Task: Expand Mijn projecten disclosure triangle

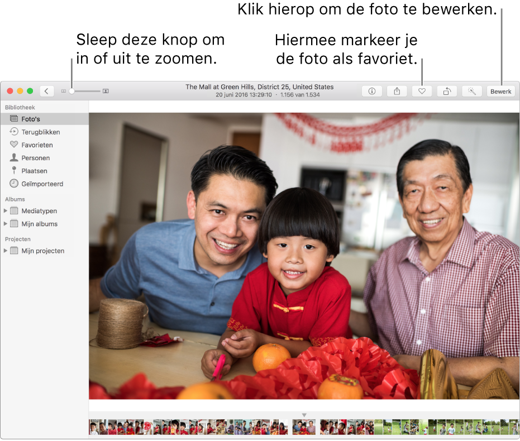Action: pos(6,251)
